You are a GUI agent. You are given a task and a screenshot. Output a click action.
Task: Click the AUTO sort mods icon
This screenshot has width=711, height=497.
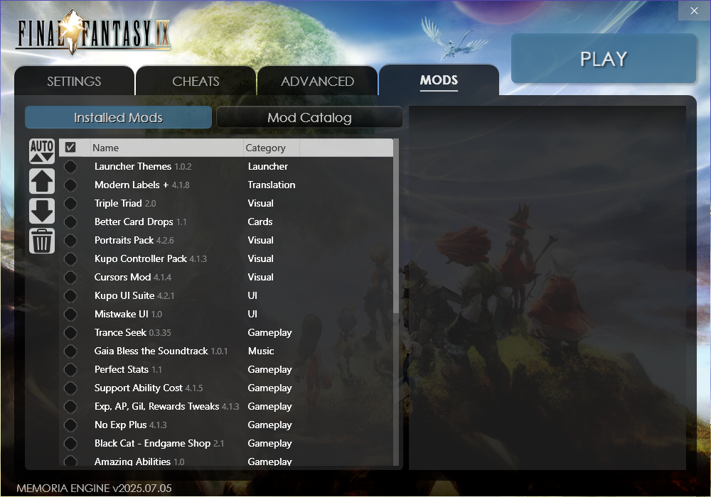tap(42, 151)
